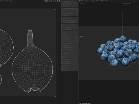Choose Restore UV

(69, 68)
